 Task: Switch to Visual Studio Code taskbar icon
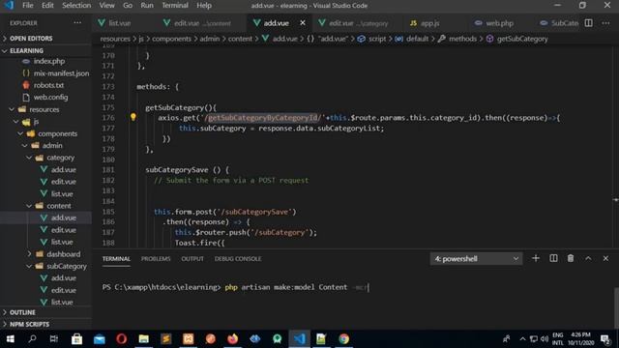point(299,339)
